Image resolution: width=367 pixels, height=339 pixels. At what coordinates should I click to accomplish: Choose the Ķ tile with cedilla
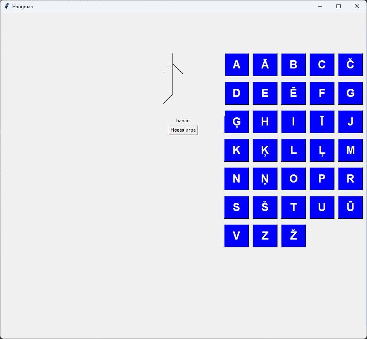click(265, 150)
